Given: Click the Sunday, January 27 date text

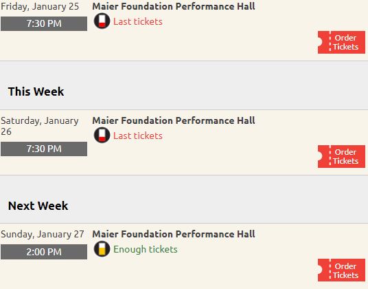Looking at the screenshot, I should 43,234.
